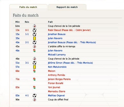Click Jérôme Simon's goal entry
This screenshot has width=124, height=107.
pos(70,63)
